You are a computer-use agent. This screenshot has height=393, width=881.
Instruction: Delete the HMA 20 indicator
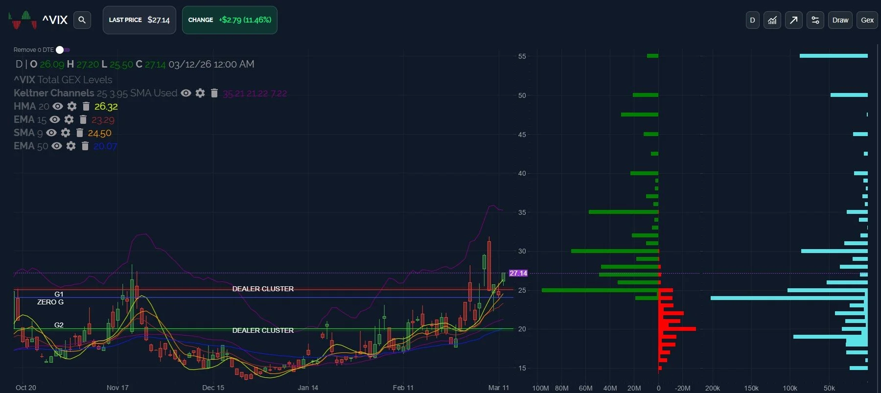[x=86, y=106]
